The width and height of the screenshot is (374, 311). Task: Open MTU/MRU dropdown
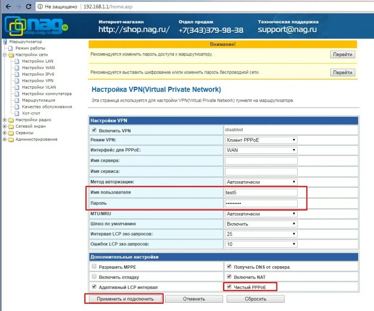[261, 214]
